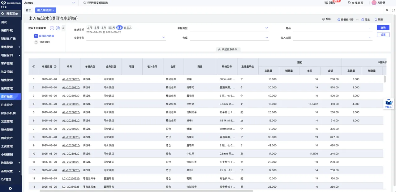Open 在线客服 headset icon
Screen dimensions: 396x192
[x=349, y=3]
